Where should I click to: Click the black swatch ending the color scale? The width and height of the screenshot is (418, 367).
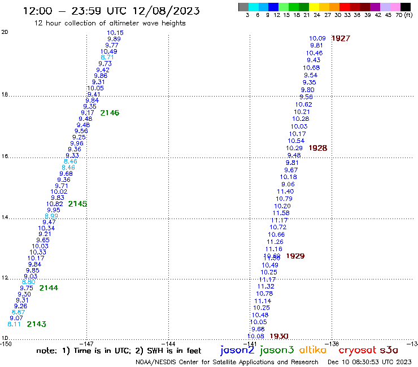[405, 7]
